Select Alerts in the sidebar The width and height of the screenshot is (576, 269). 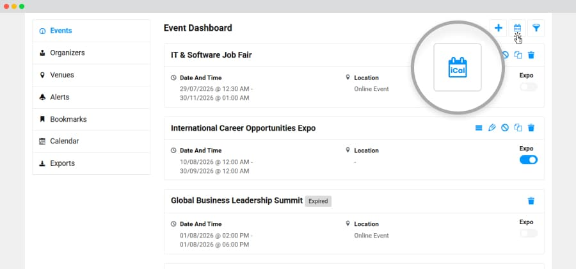[x=91, y=97]
